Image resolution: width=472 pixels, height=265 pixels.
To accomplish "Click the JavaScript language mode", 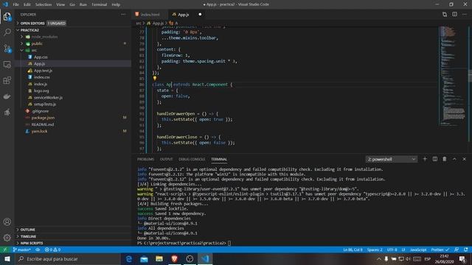I will 418,250.
